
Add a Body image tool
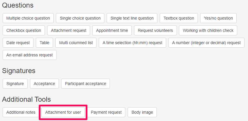click(x=142, y=112)
